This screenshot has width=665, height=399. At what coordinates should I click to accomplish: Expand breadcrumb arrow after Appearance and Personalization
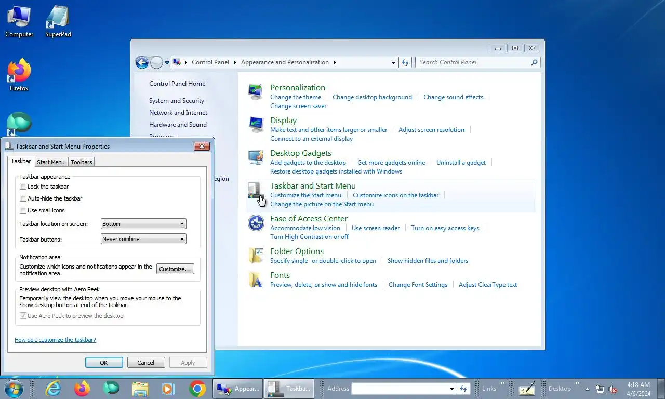(335, 62)
